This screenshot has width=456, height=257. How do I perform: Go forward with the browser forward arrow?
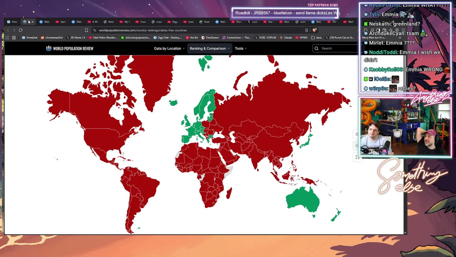click(x=14, y=30)
